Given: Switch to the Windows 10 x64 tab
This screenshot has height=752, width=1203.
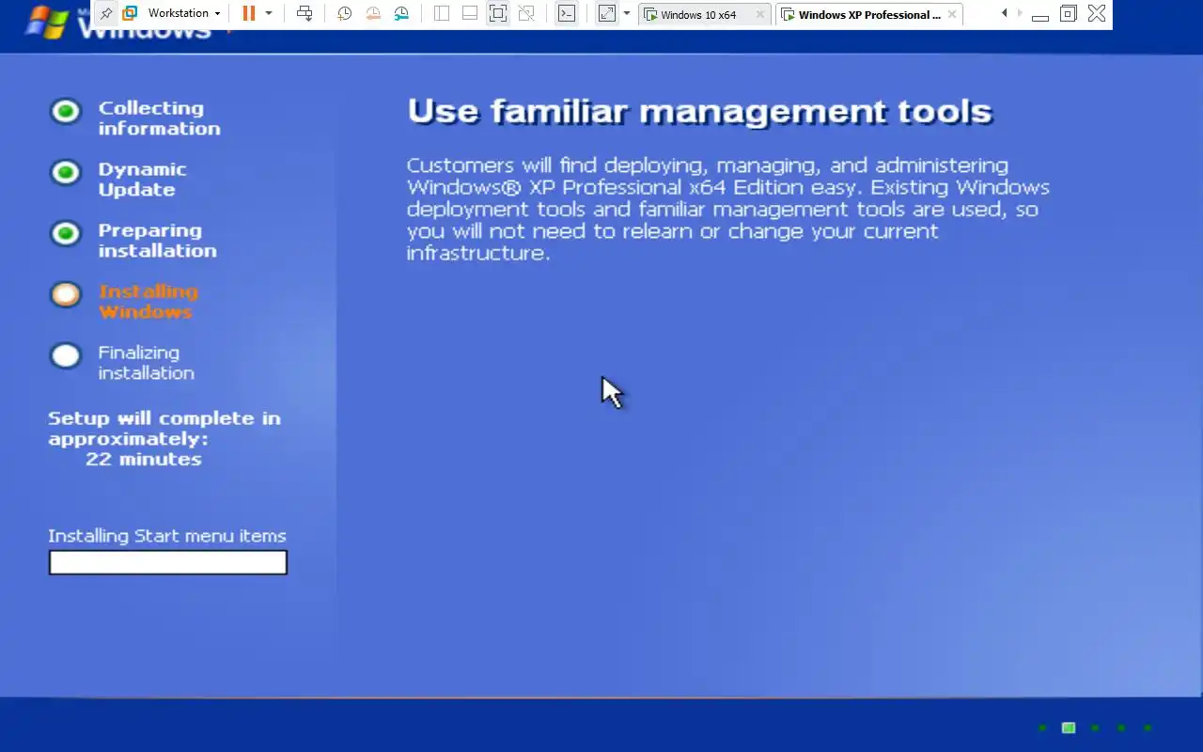Looking at the screenshot, I should 696,14.
